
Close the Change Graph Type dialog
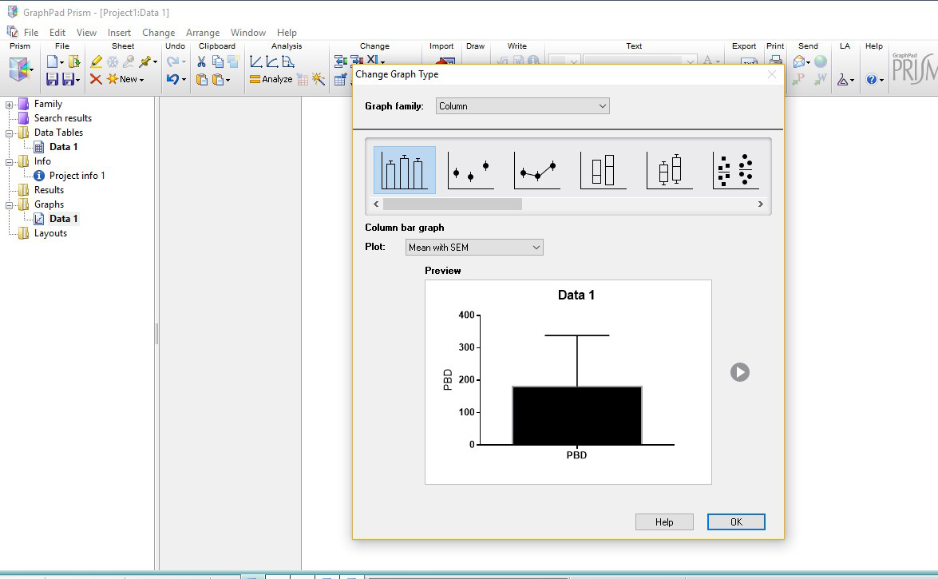(772, 74)
